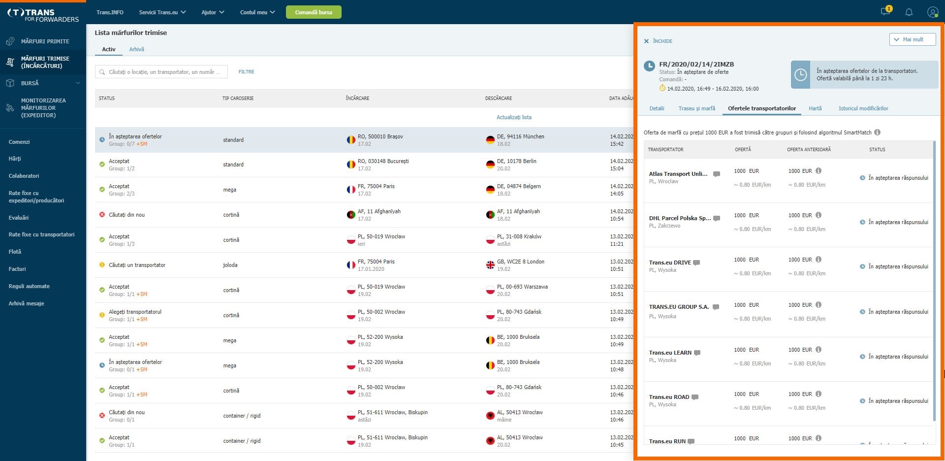The width and height of the screenshot is (945, 461).
Task: Click Actualizați lista link
Action: tap(514, 117)
